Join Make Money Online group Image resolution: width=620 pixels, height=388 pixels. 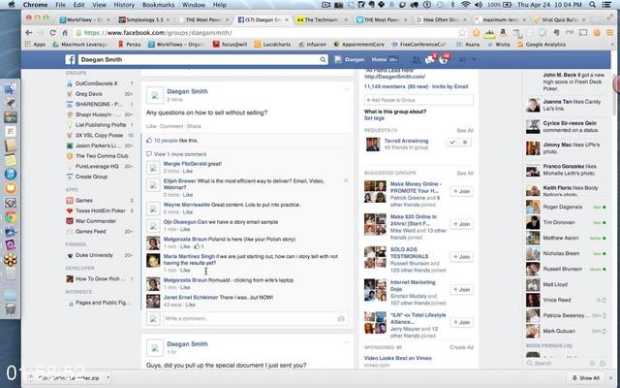461,191
